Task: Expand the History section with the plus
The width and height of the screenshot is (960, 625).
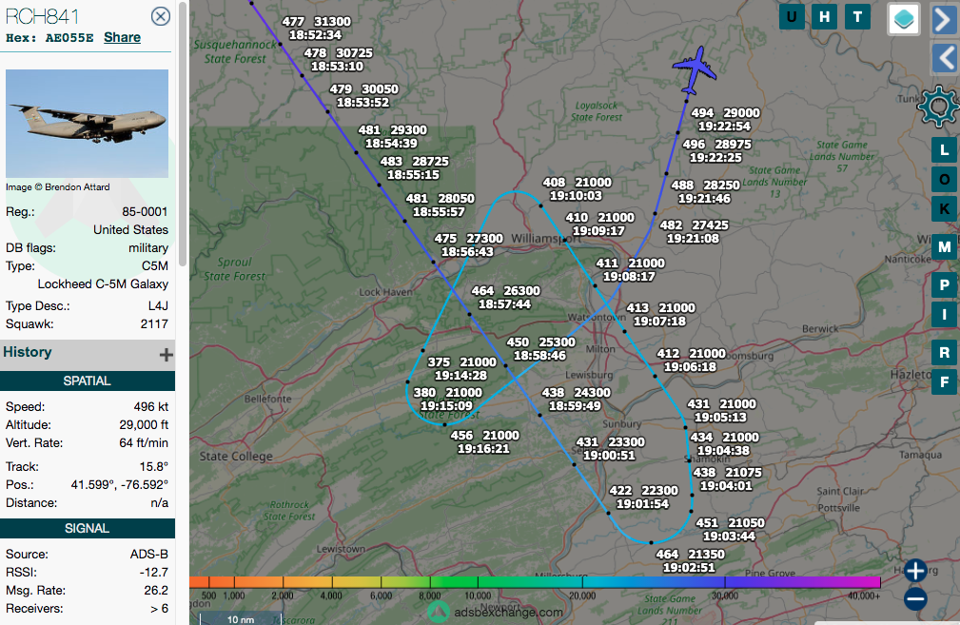Action: [x=166, y=355]
